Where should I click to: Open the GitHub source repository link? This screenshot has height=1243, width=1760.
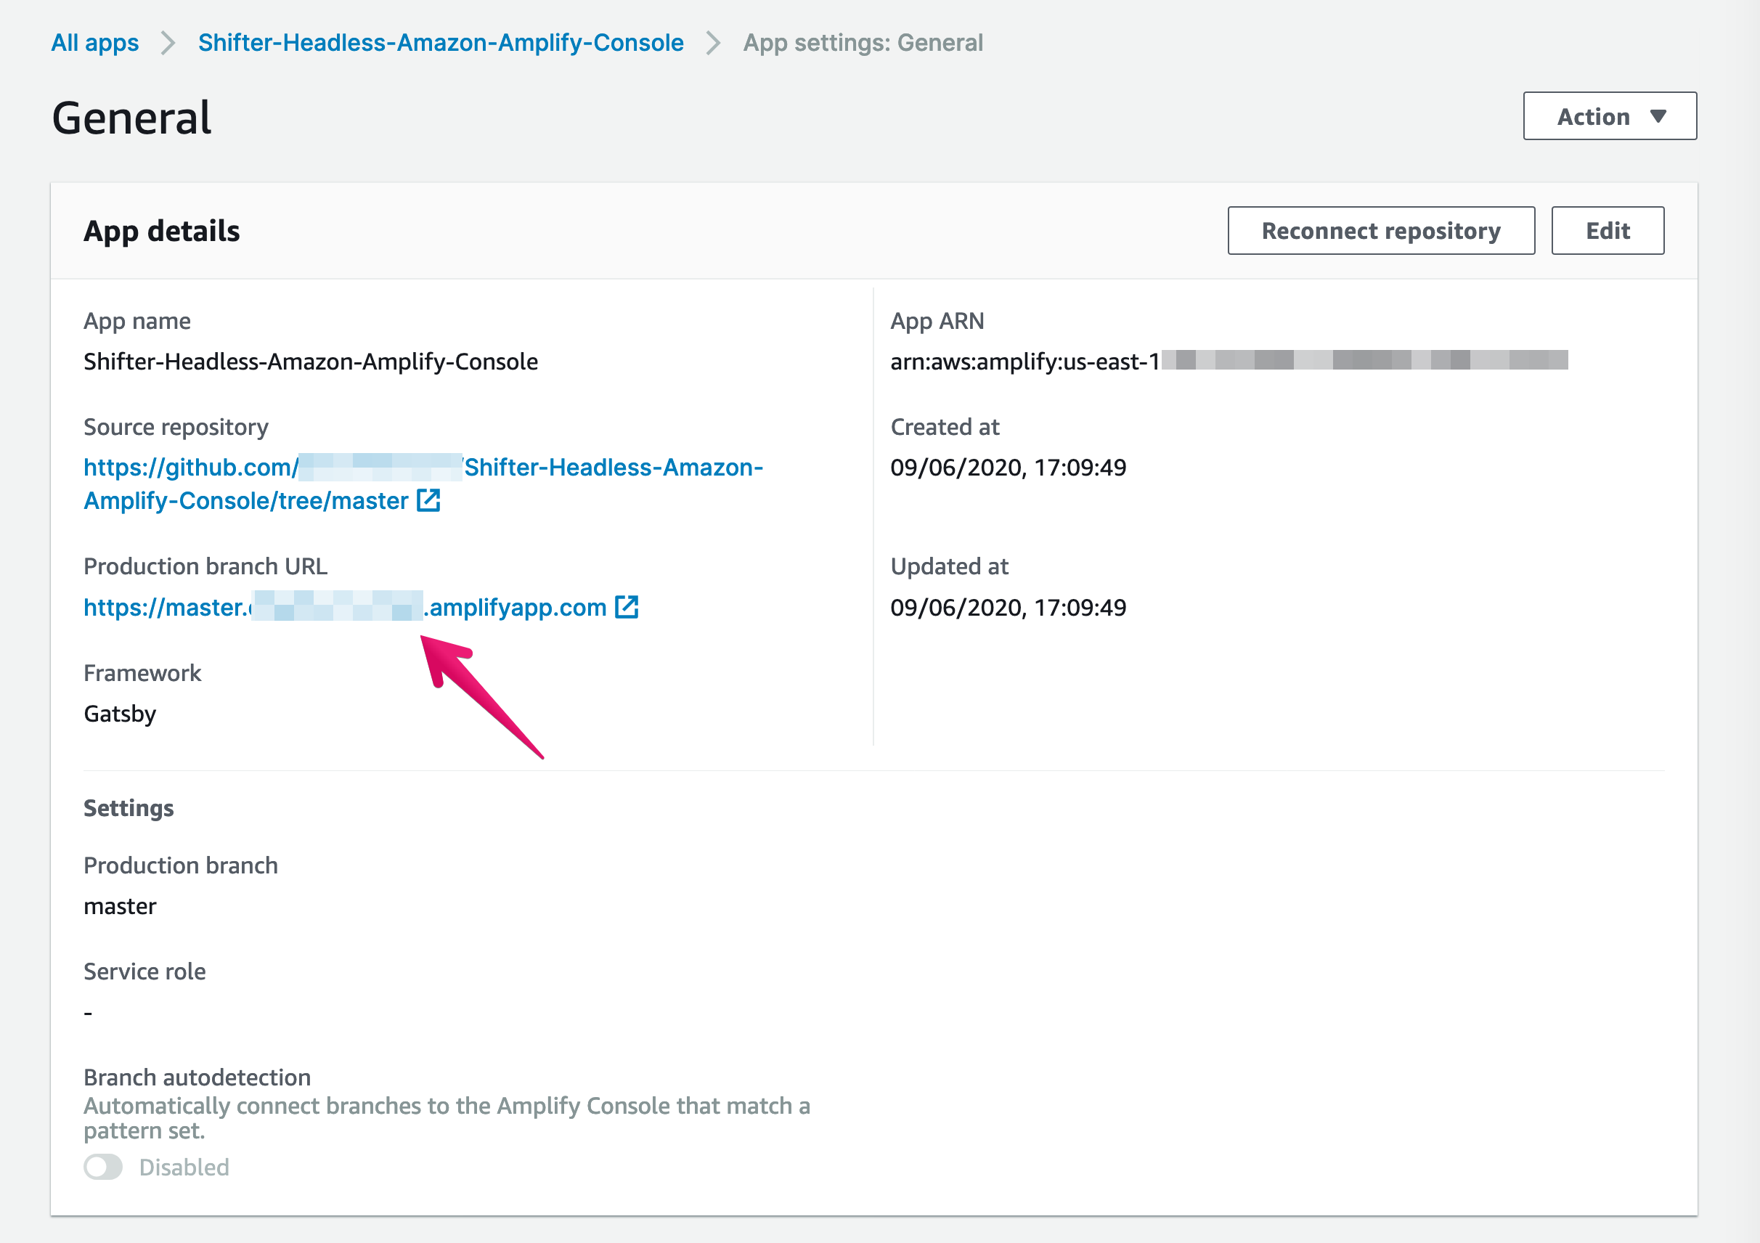coord(423,484)
